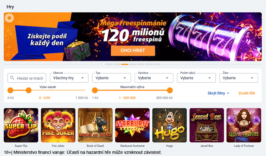
Task: Open the Fire Joker game thumbnail
Action: click(58, 125)
